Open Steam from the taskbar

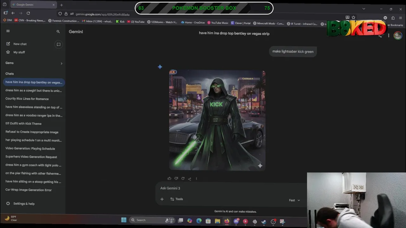(264, 222)
